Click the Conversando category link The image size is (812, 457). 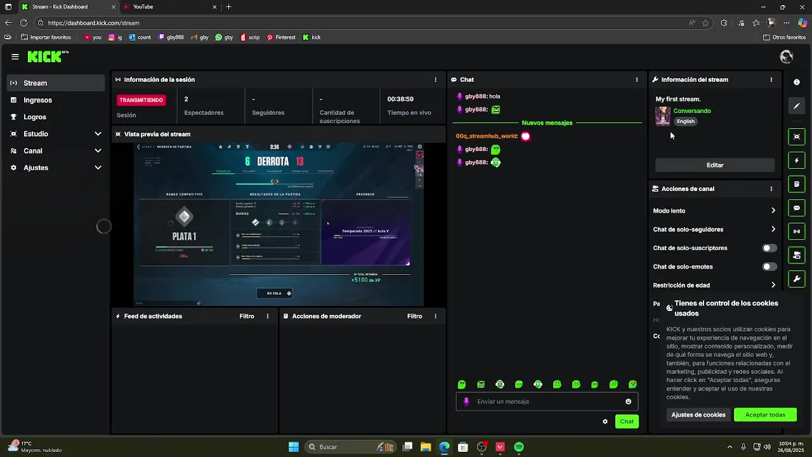pos(692,111)
